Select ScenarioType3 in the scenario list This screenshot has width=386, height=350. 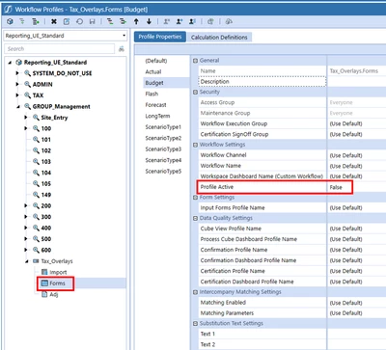point(163,149)
